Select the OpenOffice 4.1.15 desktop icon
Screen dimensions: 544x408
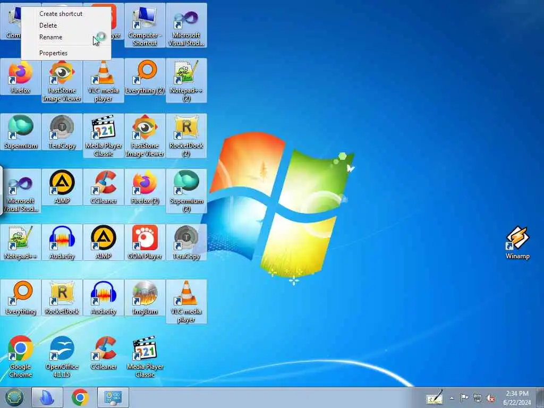(x=62, y=356)
